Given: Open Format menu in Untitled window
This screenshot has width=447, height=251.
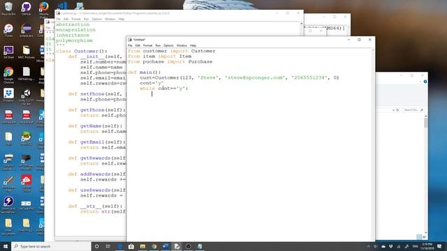Looking at the screenshot, I should [x=147, y=45].
